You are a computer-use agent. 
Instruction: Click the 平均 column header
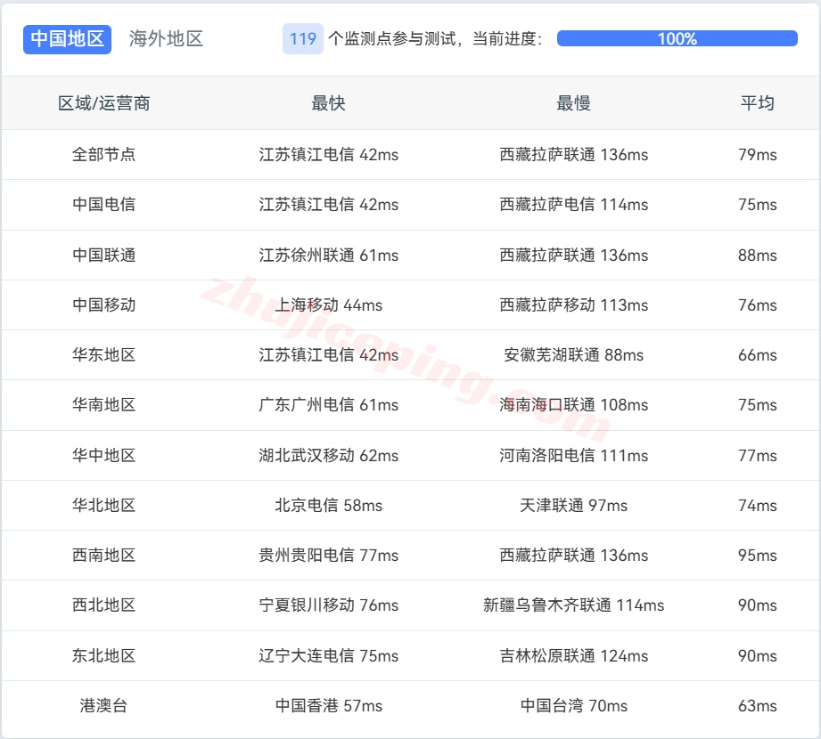point(757,103)
